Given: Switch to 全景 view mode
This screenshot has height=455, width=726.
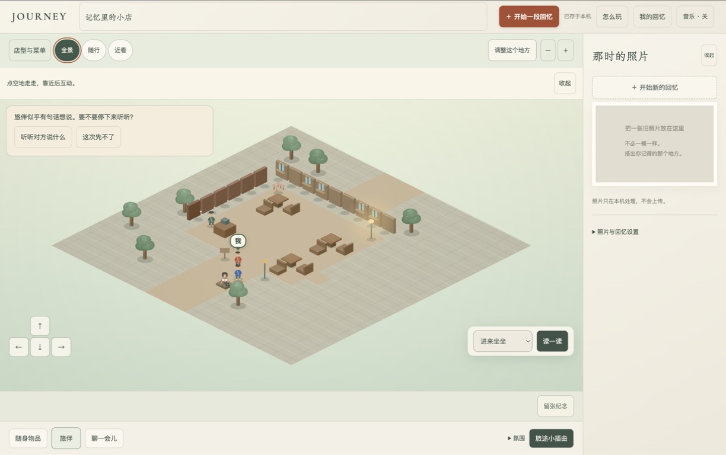Looking at the screenshot, I should tap(67, 50).
